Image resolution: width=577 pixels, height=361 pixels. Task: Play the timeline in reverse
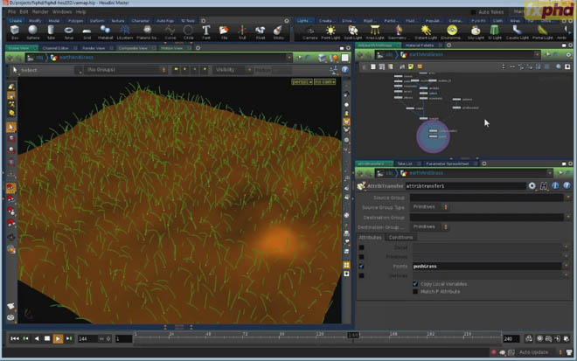coord(37,338)
